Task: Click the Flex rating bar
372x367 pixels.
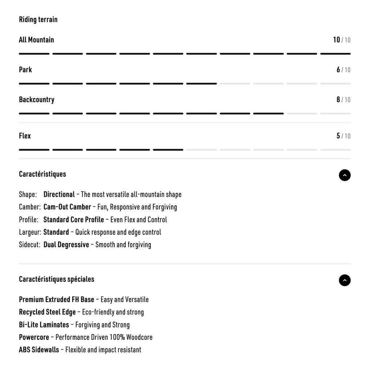Action: 185,150
